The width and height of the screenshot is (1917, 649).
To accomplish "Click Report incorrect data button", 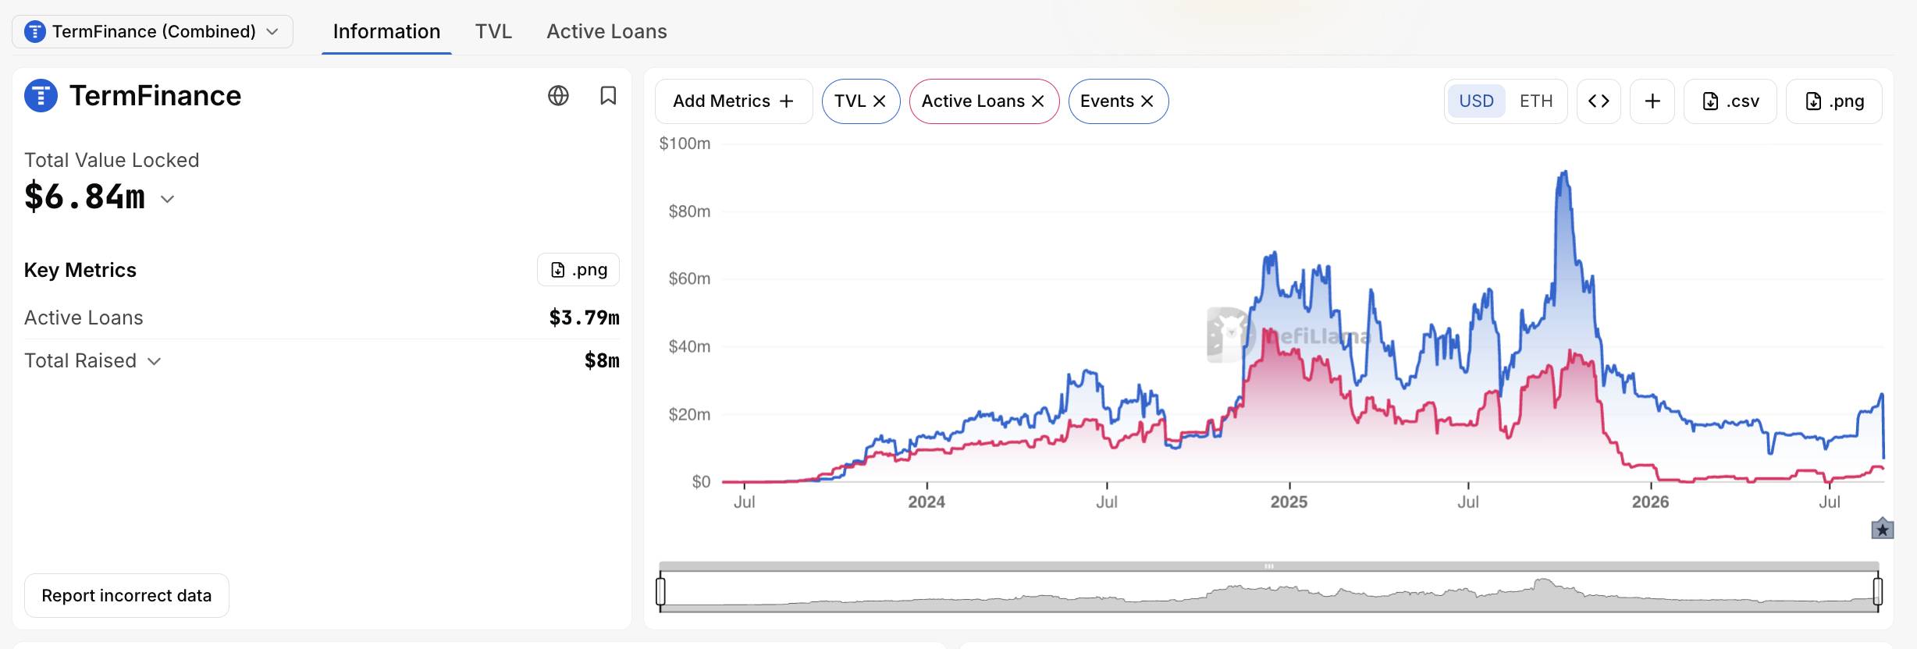I will coord(126,596).
